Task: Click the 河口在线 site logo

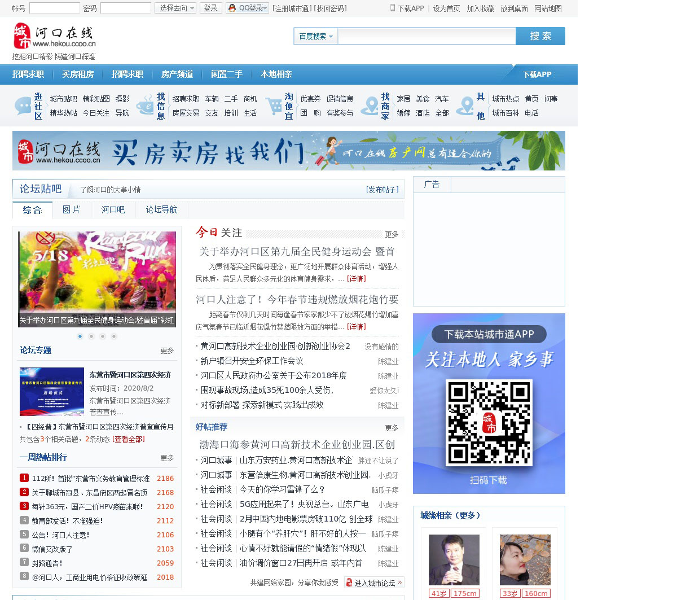Action: pyautogui.click(x=54, y=37)
